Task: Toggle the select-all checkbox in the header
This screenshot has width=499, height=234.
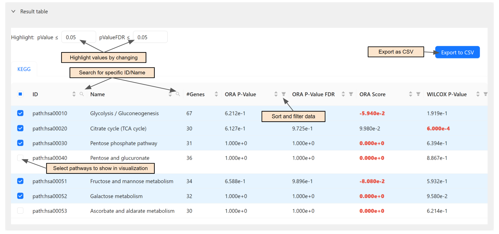Action: tap(20, 94)
